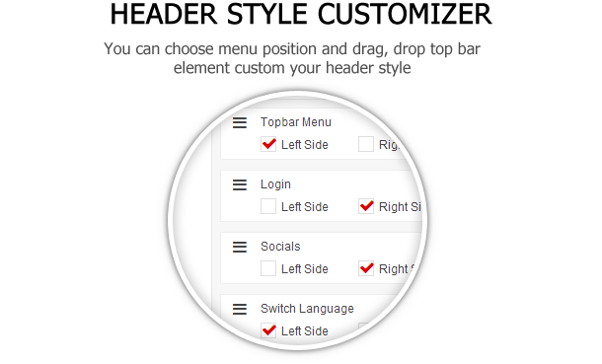Click the Topbar Menu item title
The image size is (602, 364).
click(296, 122)
